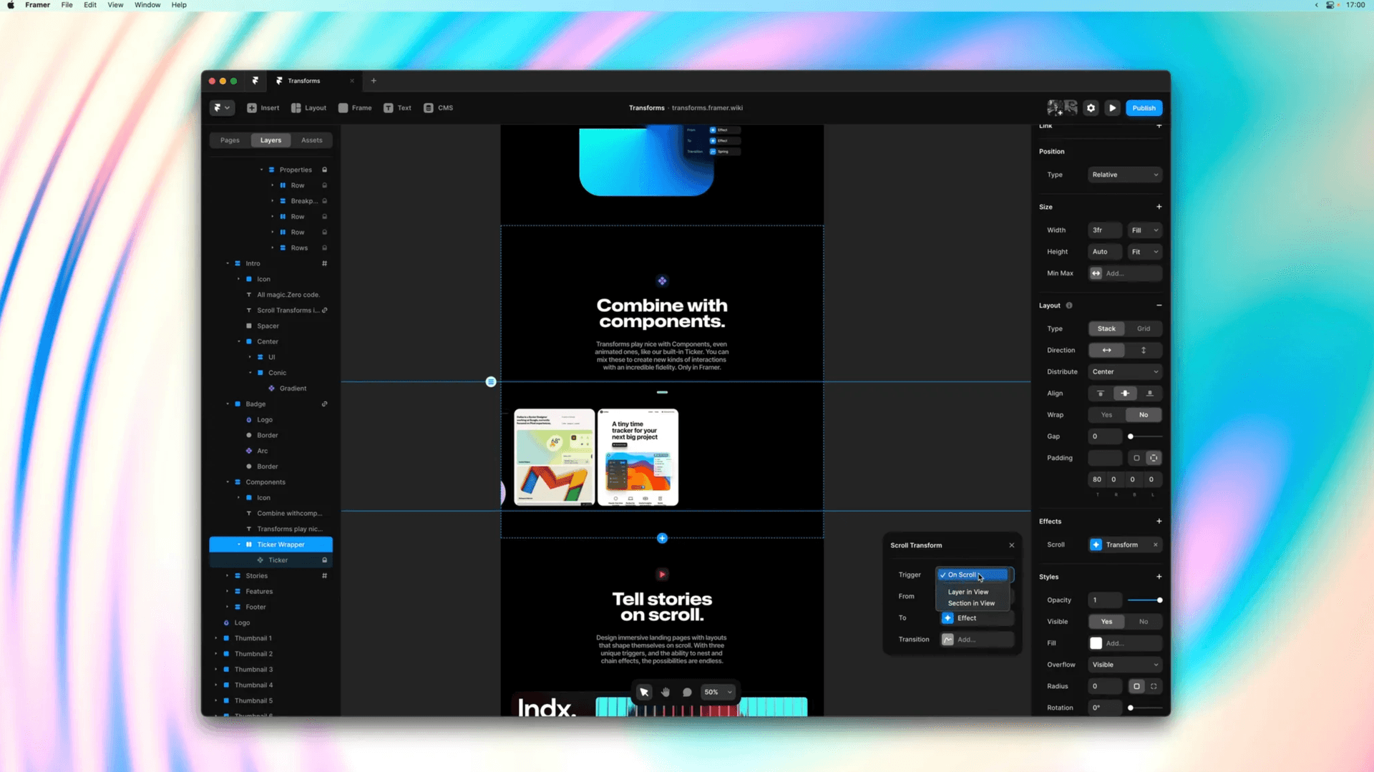
Task: Open Overflow Visible dropdown
Action: [x=1125, y=665]
